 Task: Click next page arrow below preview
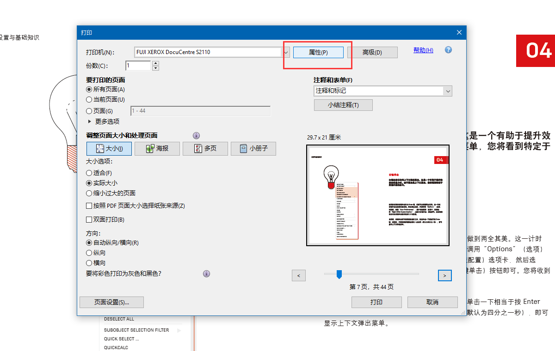point(444,275)
